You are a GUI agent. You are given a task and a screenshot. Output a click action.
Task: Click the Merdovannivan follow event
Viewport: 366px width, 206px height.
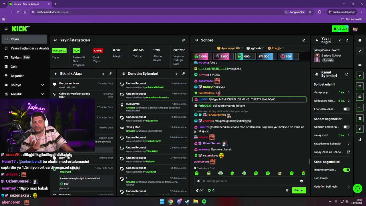point(83,85)
